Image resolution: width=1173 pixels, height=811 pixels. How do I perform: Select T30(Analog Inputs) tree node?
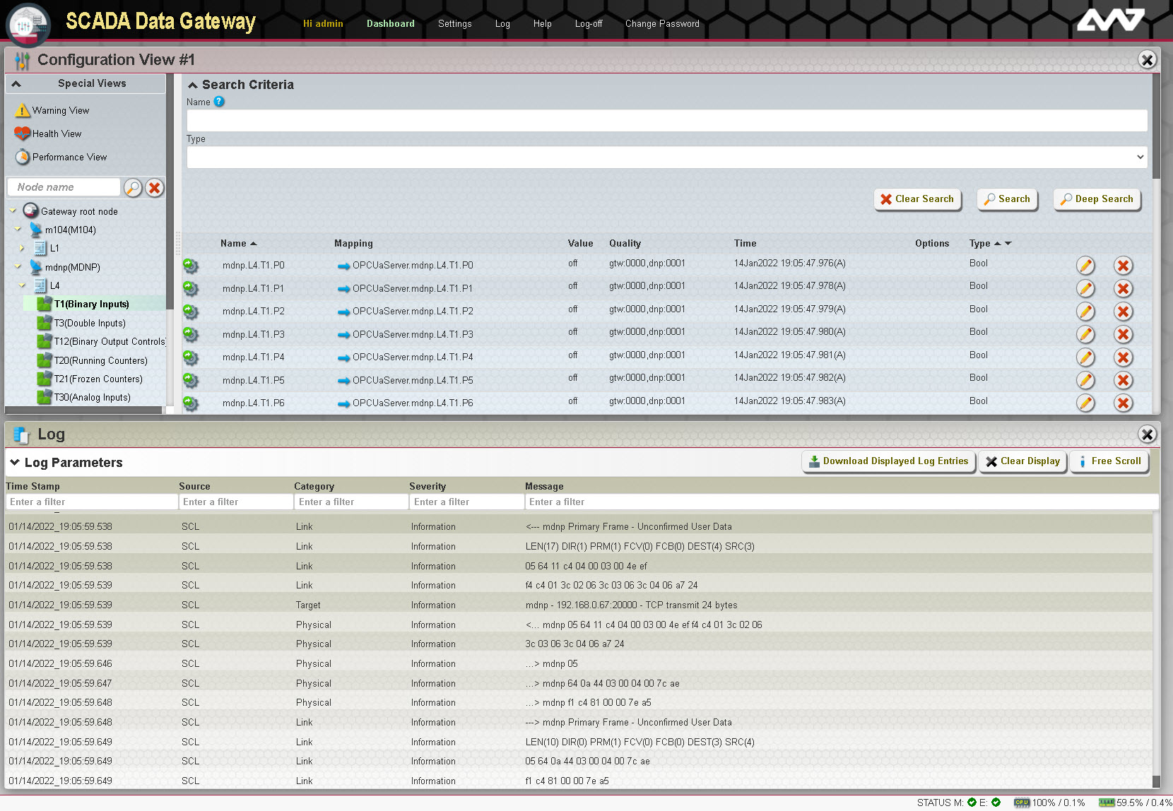92,398
